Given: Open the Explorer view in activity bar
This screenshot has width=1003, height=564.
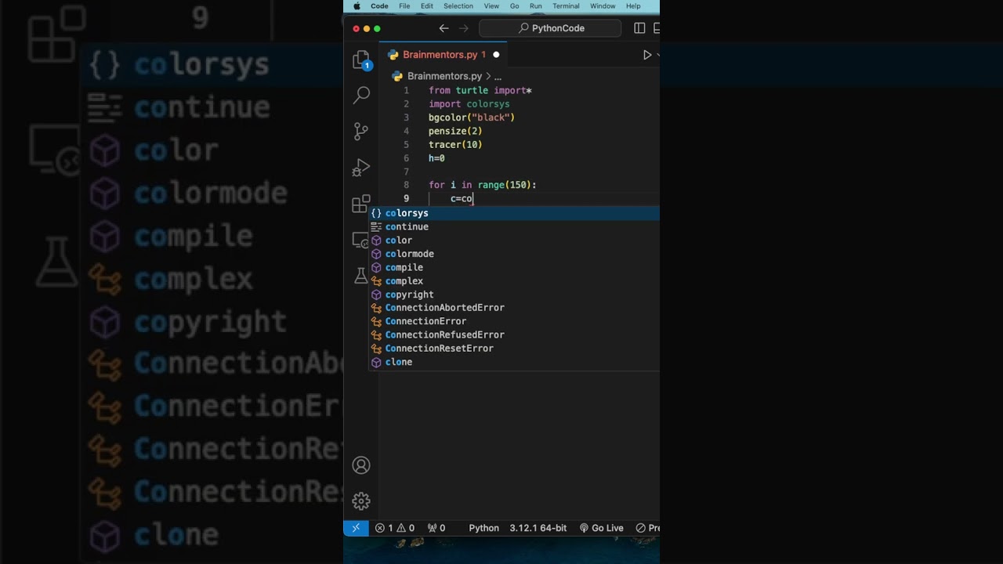Looking at the screenshot, I should tap(361, 60).
